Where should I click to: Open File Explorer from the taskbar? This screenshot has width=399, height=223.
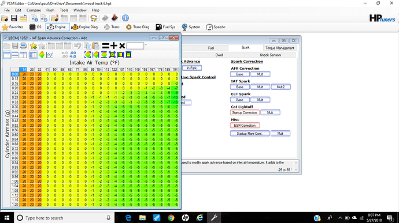[142, 218]
